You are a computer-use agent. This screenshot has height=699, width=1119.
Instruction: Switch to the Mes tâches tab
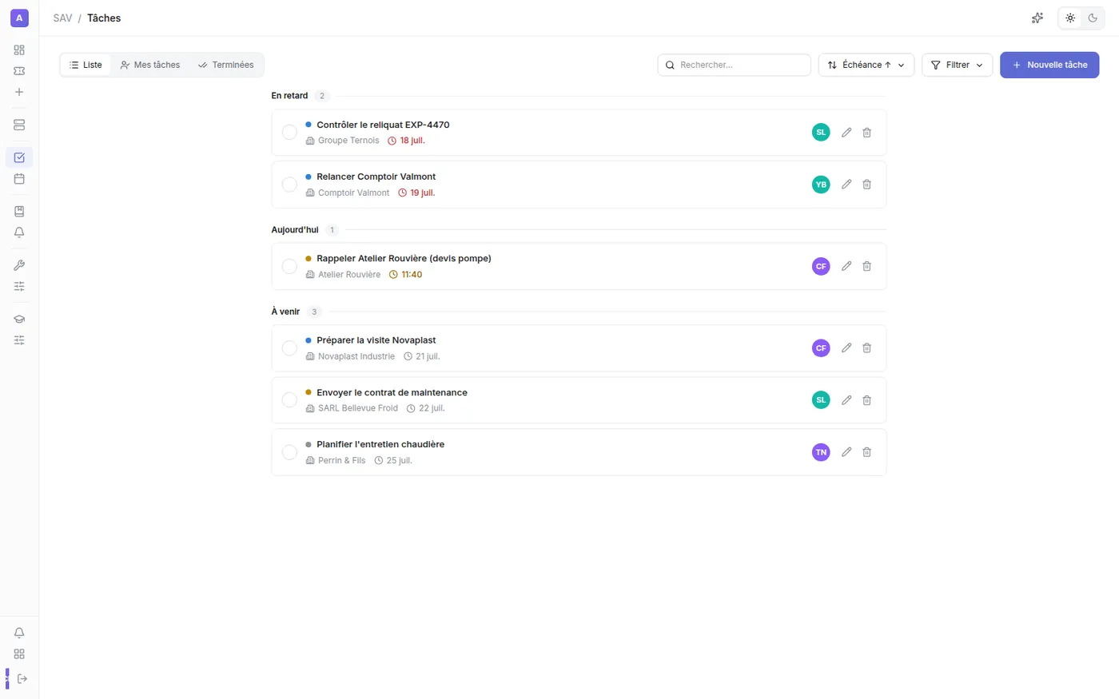click(x=150, y=65)
